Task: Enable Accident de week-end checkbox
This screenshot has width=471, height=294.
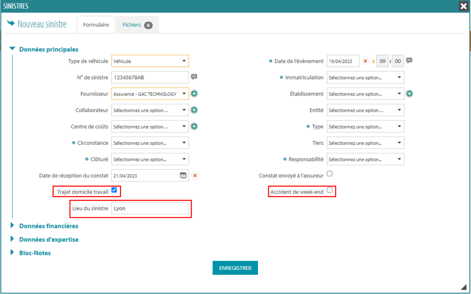Action: tap(330, 190)
